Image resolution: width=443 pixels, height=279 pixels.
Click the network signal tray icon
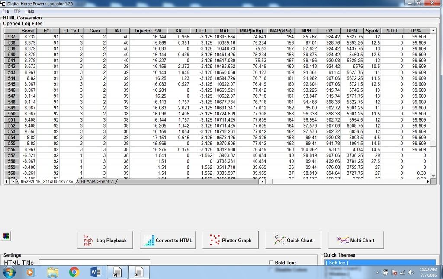(402, 273)
